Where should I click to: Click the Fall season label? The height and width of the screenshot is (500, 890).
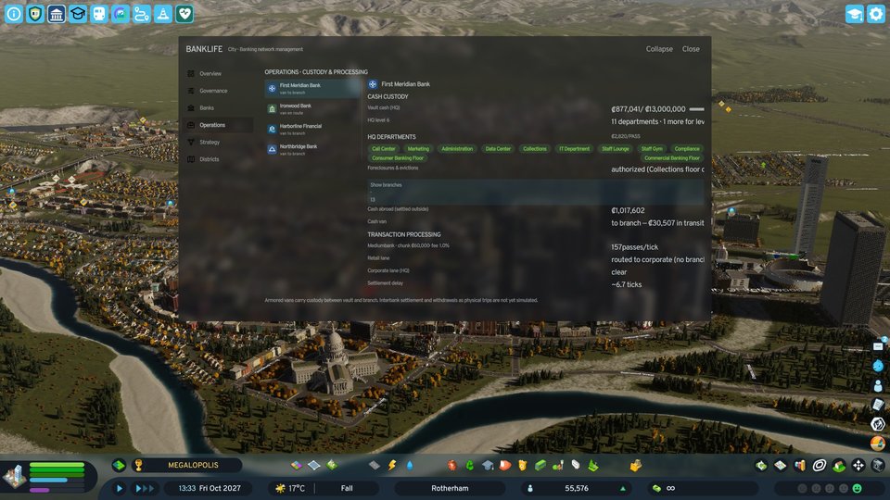(x=347, y=488)
